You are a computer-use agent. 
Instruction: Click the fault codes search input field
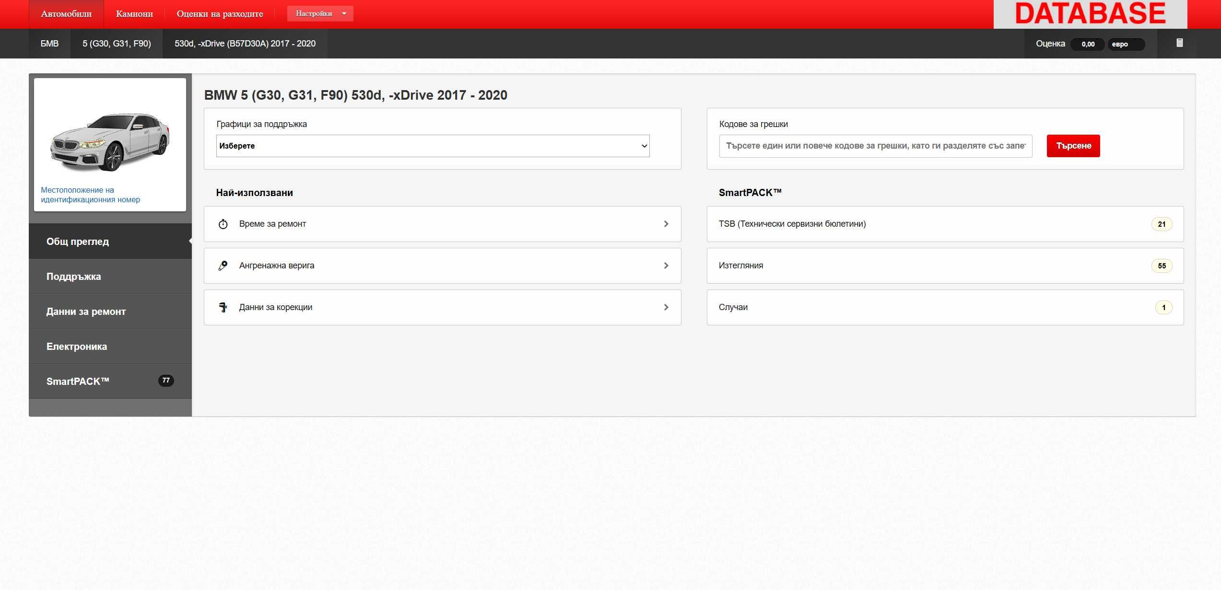[x=875, y=146]
